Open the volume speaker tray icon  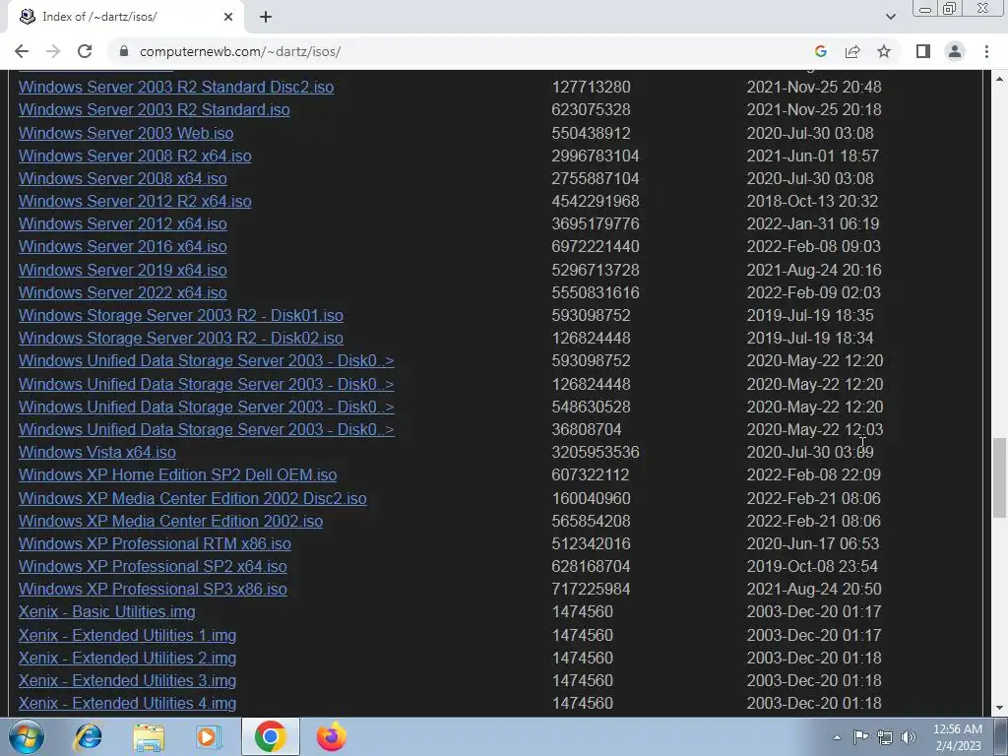point(909,737)
